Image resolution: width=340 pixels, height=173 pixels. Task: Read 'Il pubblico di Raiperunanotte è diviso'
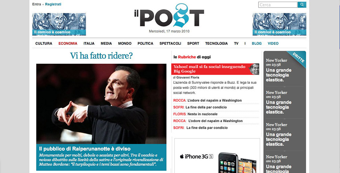click(85, 149)
